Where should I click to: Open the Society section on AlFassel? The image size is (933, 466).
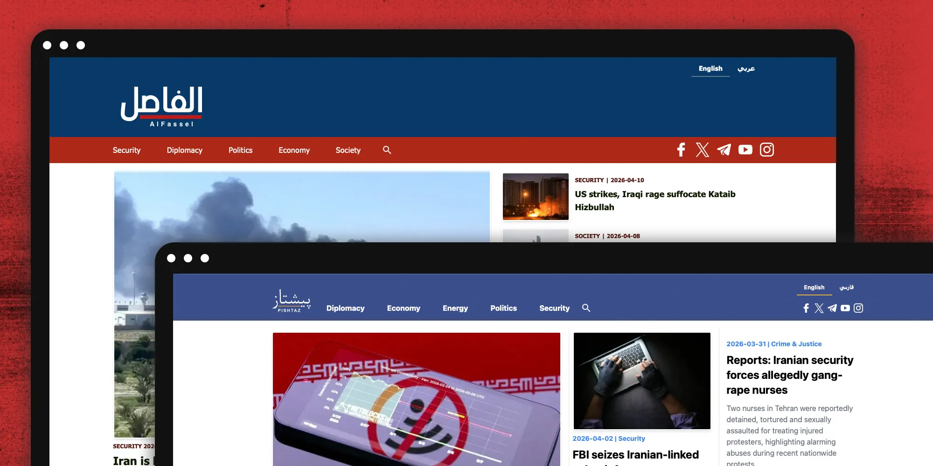348,150
